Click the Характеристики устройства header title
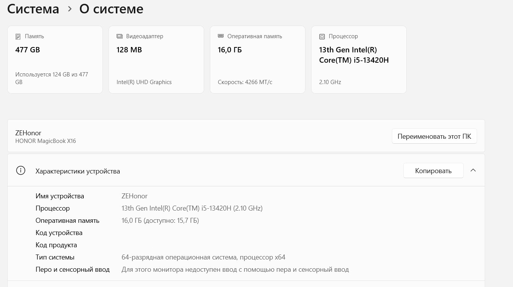The height and width of the screenshot is (287, 513). (78, 171)
